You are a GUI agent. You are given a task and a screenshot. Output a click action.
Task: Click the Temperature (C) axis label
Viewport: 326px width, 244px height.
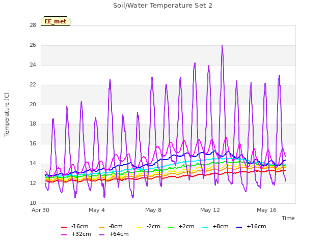coord(7,114)
